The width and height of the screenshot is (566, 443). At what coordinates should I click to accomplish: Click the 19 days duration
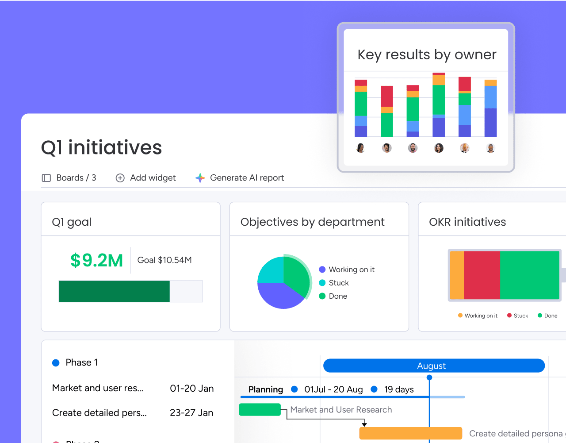399,389
